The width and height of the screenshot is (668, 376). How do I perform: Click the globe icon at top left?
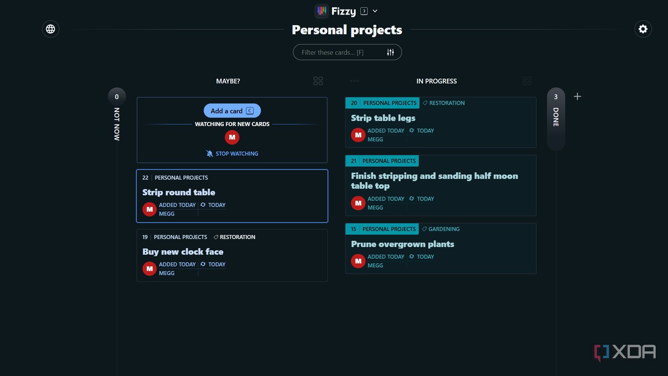click(51, 29)
